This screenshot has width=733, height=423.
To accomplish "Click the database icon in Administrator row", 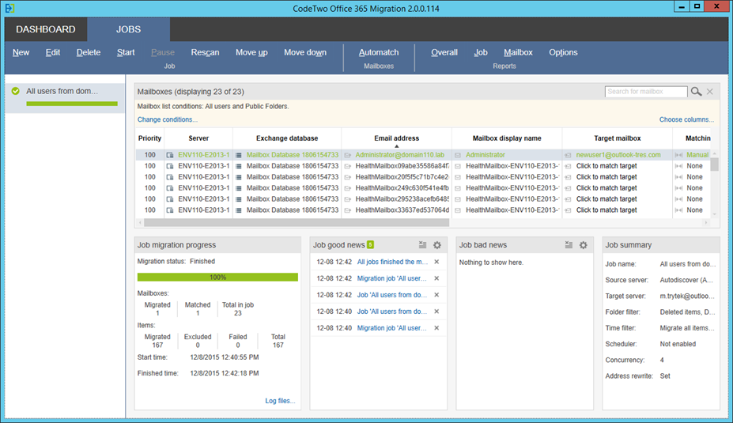I will 239,155.
